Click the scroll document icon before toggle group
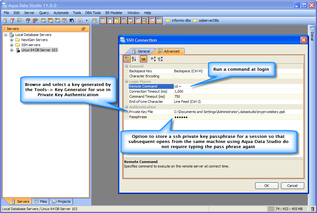Screen dimensions: 317x213 click(94, 20)
